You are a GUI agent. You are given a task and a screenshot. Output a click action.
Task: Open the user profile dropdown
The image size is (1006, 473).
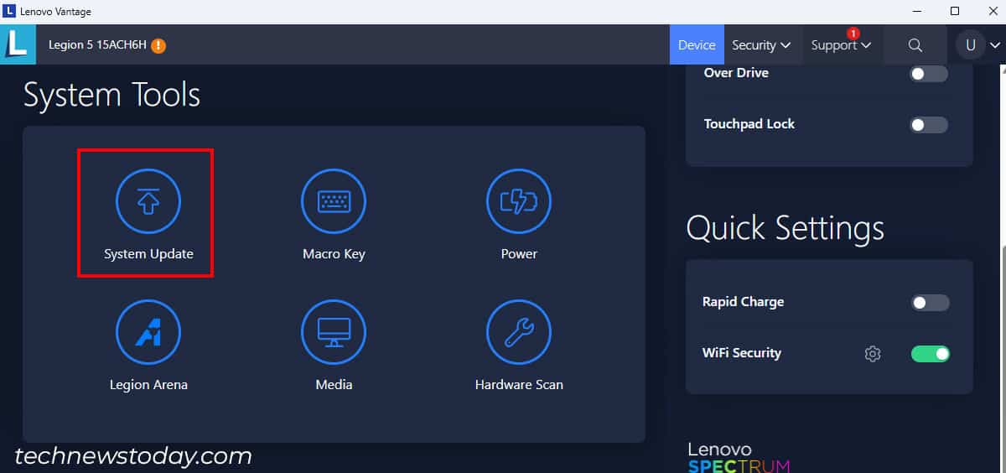point(980,45)
